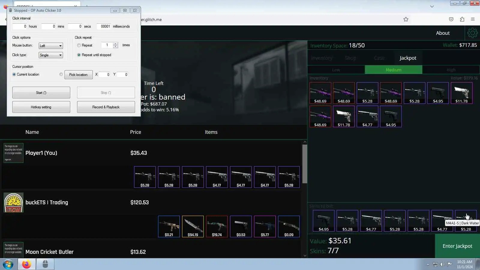480x270 pixels.
Task: Select the Low jackpot tier tab
Action: [x=336, y=70]
